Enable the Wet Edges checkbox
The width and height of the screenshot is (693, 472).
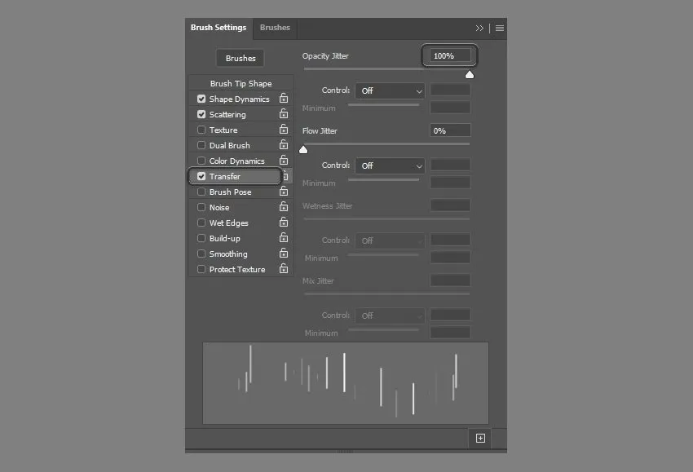[x=201, y=223]
